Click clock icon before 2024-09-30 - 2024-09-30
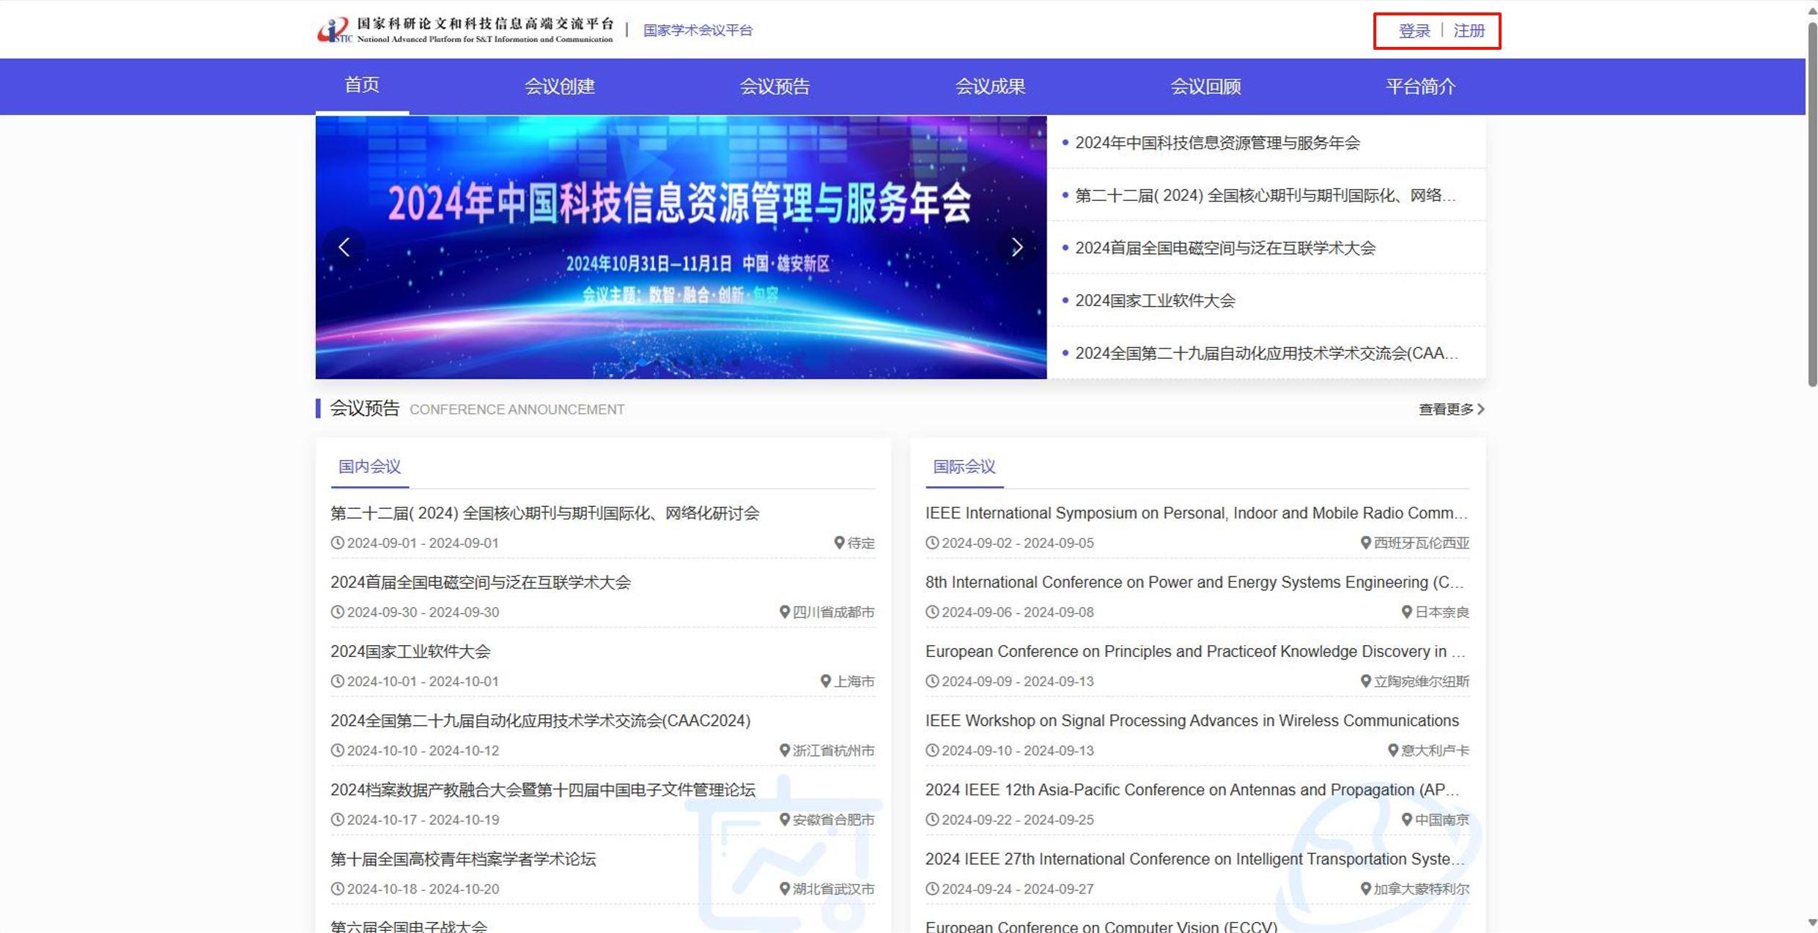The height and width of the screenshot is (933, 1818). tap(337, 612)
